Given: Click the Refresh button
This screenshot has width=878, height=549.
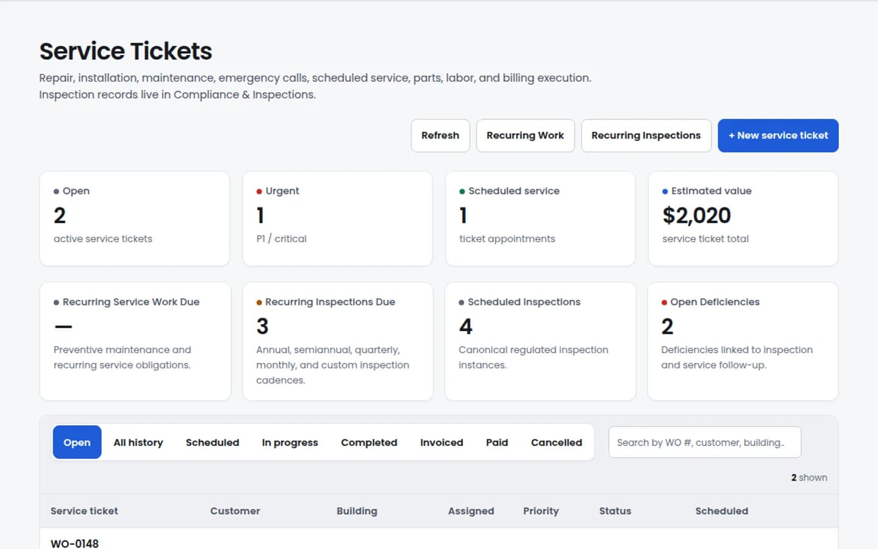Looking at the screenshot, I should 440,135.
